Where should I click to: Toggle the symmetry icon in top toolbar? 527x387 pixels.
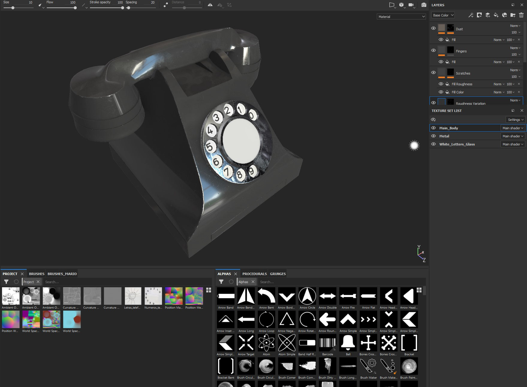[210, 5]
